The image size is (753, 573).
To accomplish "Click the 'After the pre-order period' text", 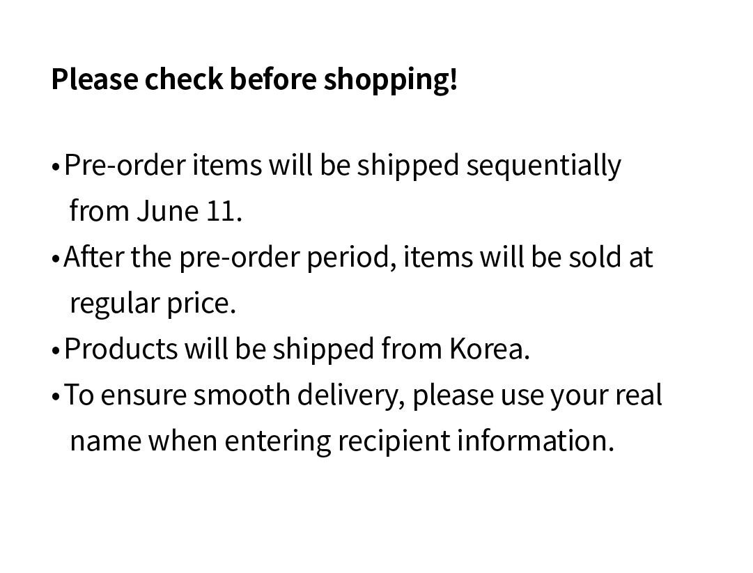I will pyautogui.click(x=230, y=258).
